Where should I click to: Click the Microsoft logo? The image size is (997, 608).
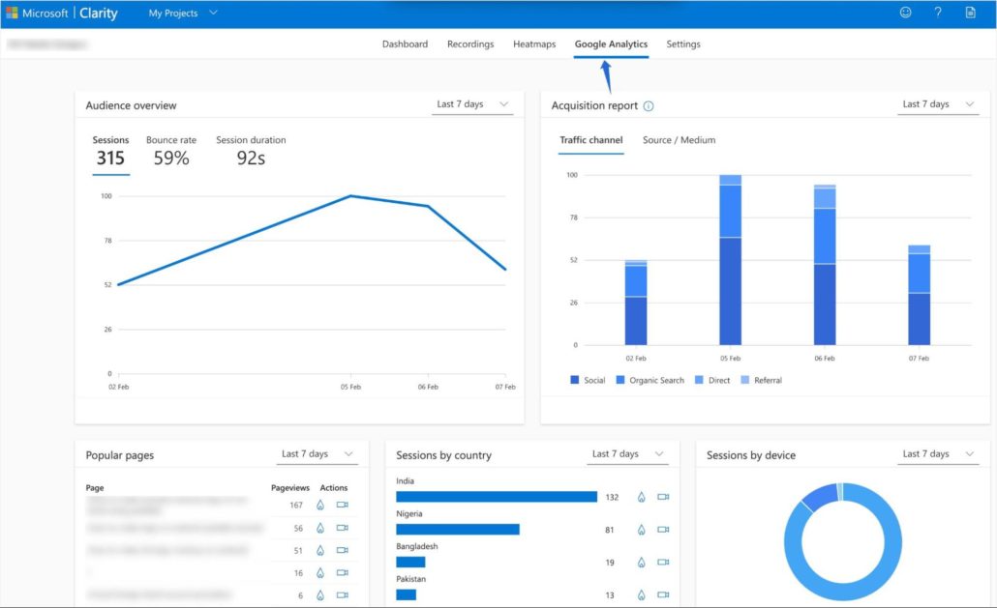click(x=12, y=13)
